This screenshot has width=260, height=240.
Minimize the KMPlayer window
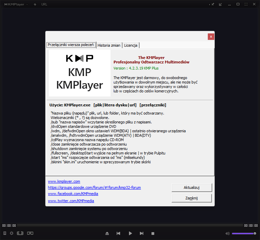pyautogui.click(x=229, y=5)
